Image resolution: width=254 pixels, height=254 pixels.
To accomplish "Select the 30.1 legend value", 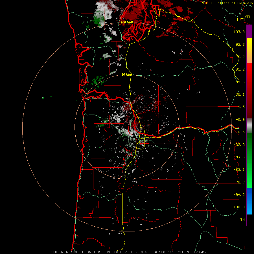I will pos(240,95).
